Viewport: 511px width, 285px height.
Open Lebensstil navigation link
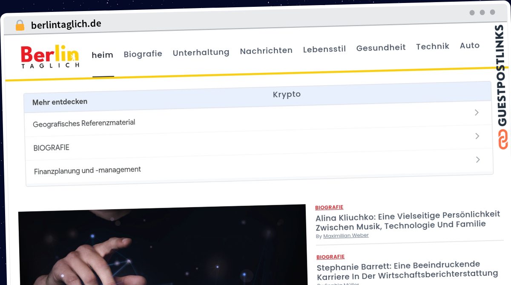click(x=324, y=49)
